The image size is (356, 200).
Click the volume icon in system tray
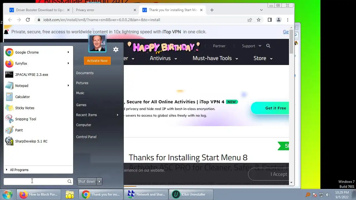tap(328, 195)
